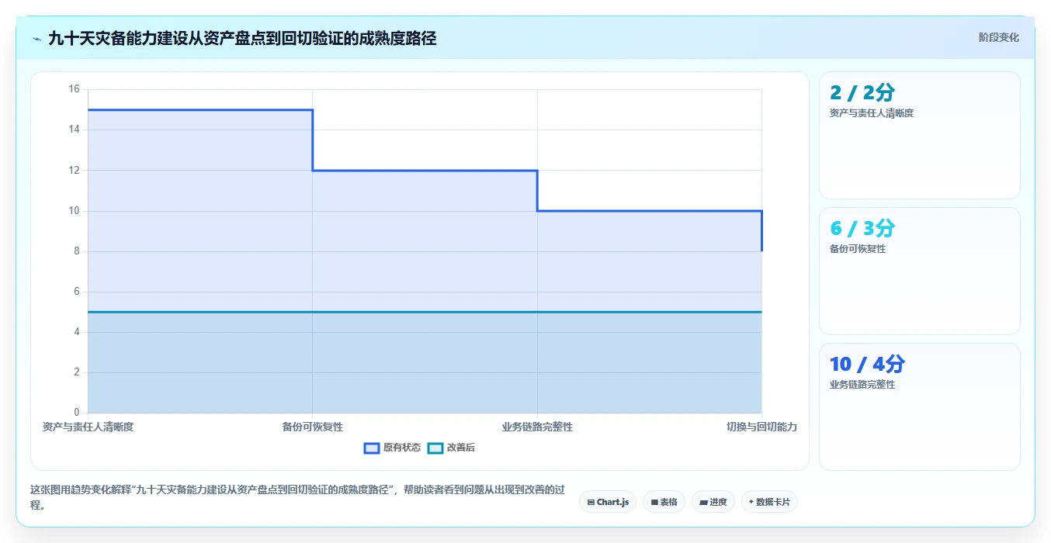Click the icon inside the 进度 chip
Screen dimensions: 1051x543
click(703, 502)
